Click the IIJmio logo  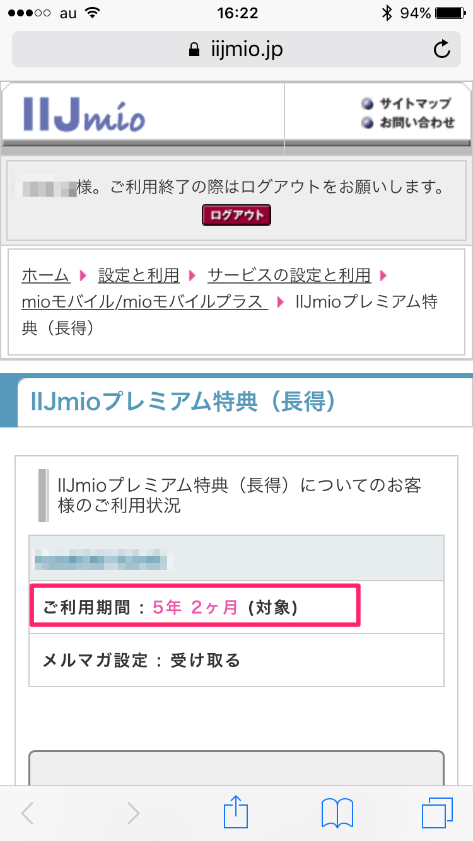click(85, 114)
